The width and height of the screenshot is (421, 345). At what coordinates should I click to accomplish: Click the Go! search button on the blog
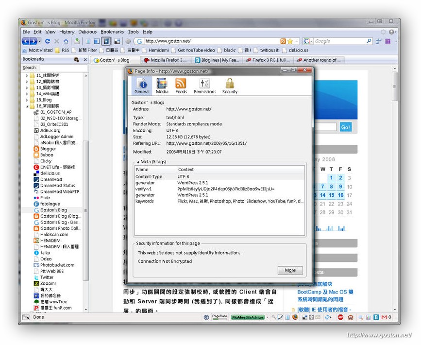(345, 127)
